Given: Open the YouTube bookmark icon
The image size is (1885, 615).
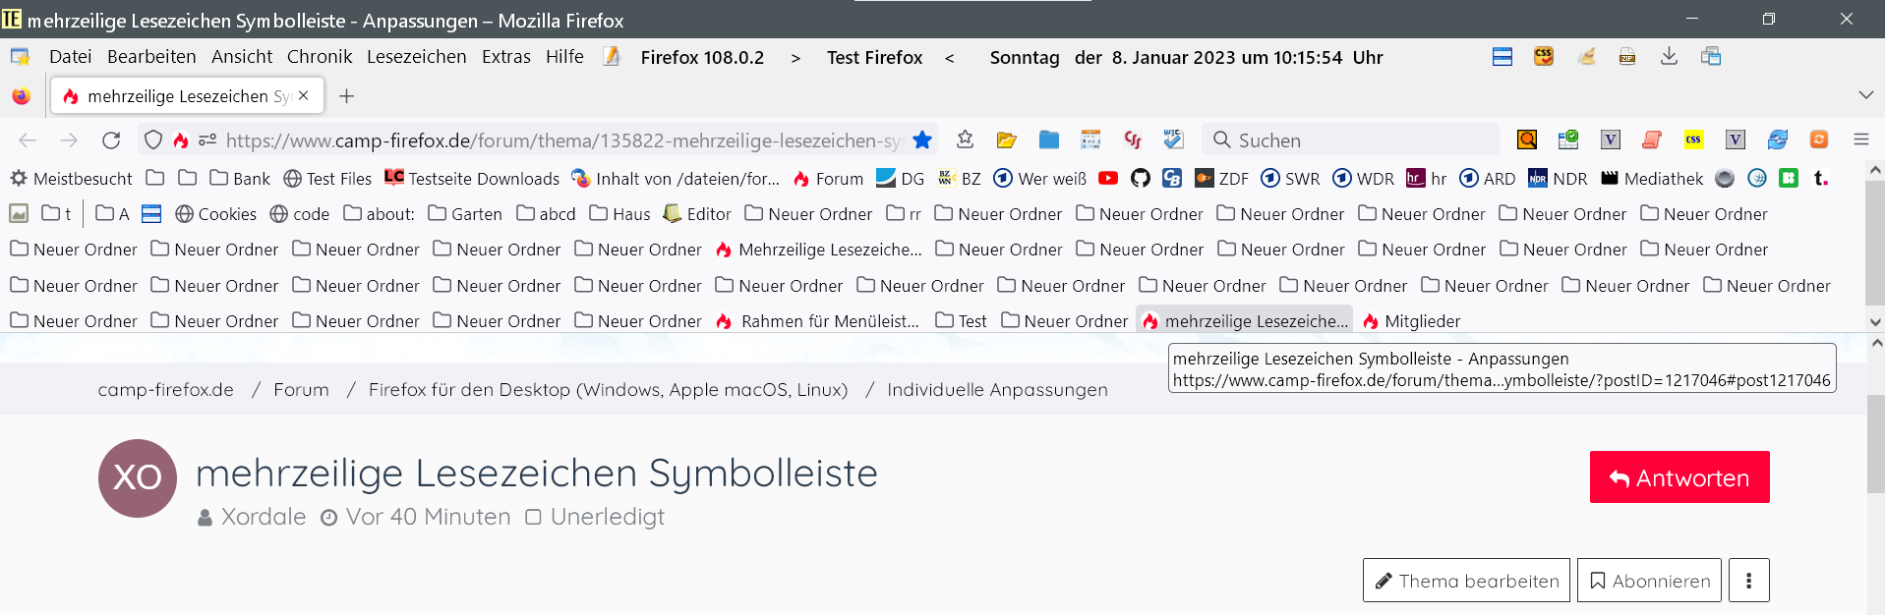Looking at the screenshot, I should coord(1108,178).
